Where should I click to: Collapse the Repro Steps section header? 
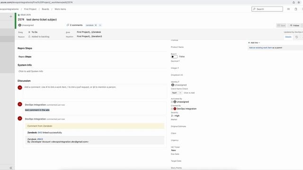(x=25, y=48)
